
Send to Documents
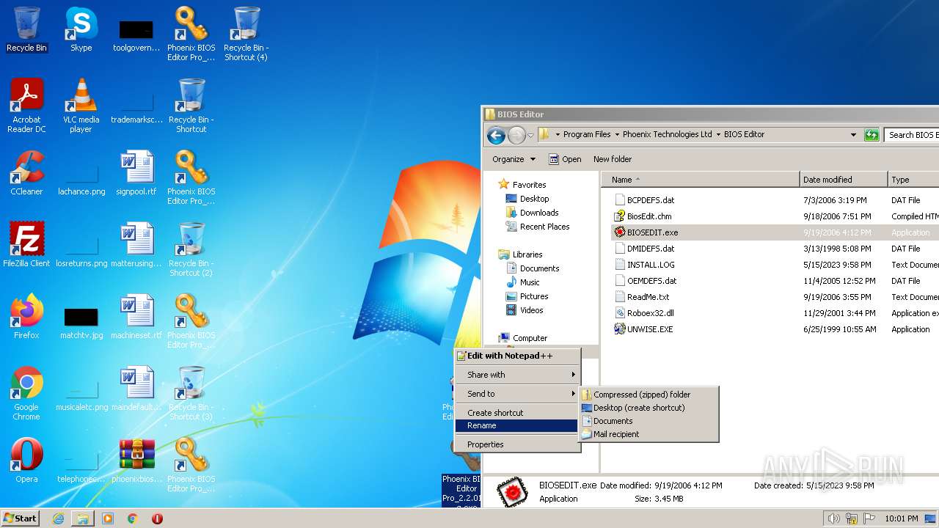point(648,421)
